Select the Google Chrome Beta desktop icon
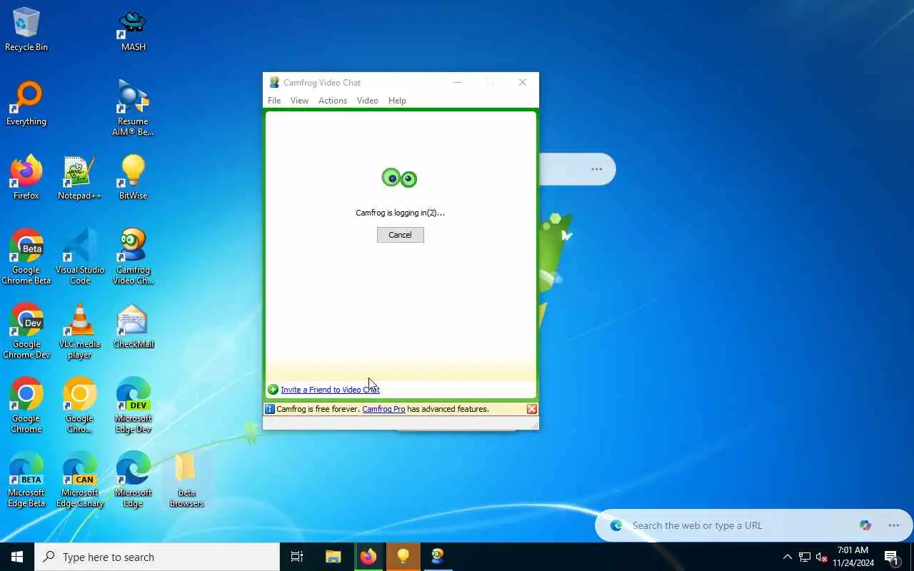This screenshot has height=571, width=914. [x=26, y=257]
